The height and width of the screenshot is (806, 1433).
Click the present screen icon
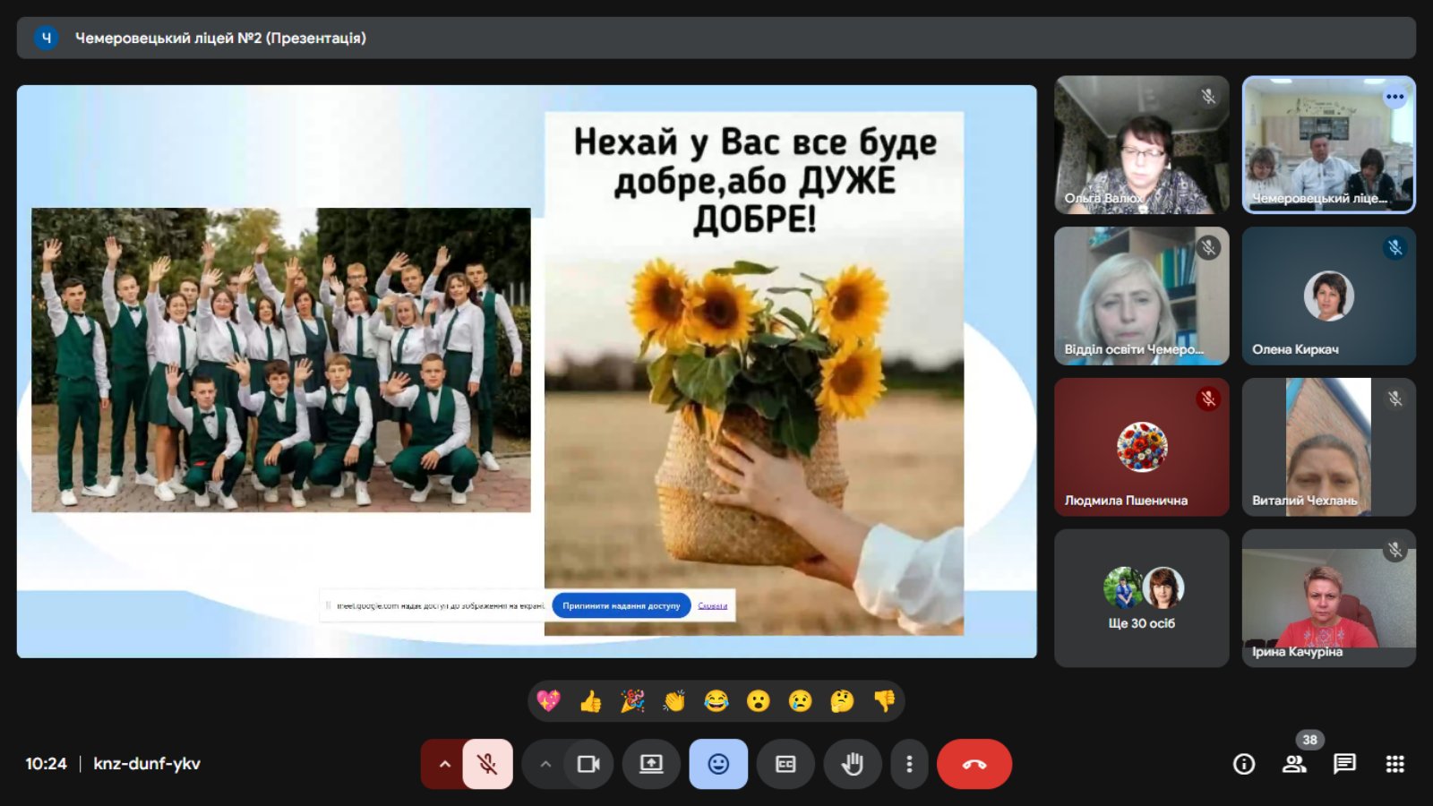click(x=651, y=764)
